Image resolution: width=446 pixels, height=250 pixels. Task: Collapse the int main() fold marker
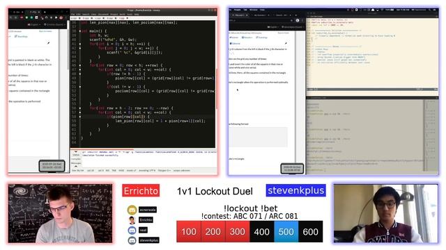click(x=80, y=31)
